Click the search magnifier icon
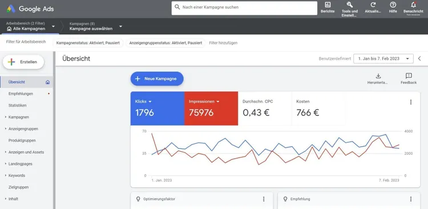Viewport: 428px width, 209px height. pos(177,7)
